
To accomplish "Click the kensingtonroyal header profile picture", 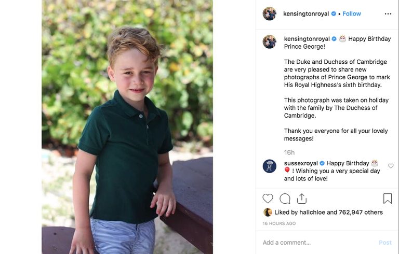I will pyautogui.click(x=270, y=14).
